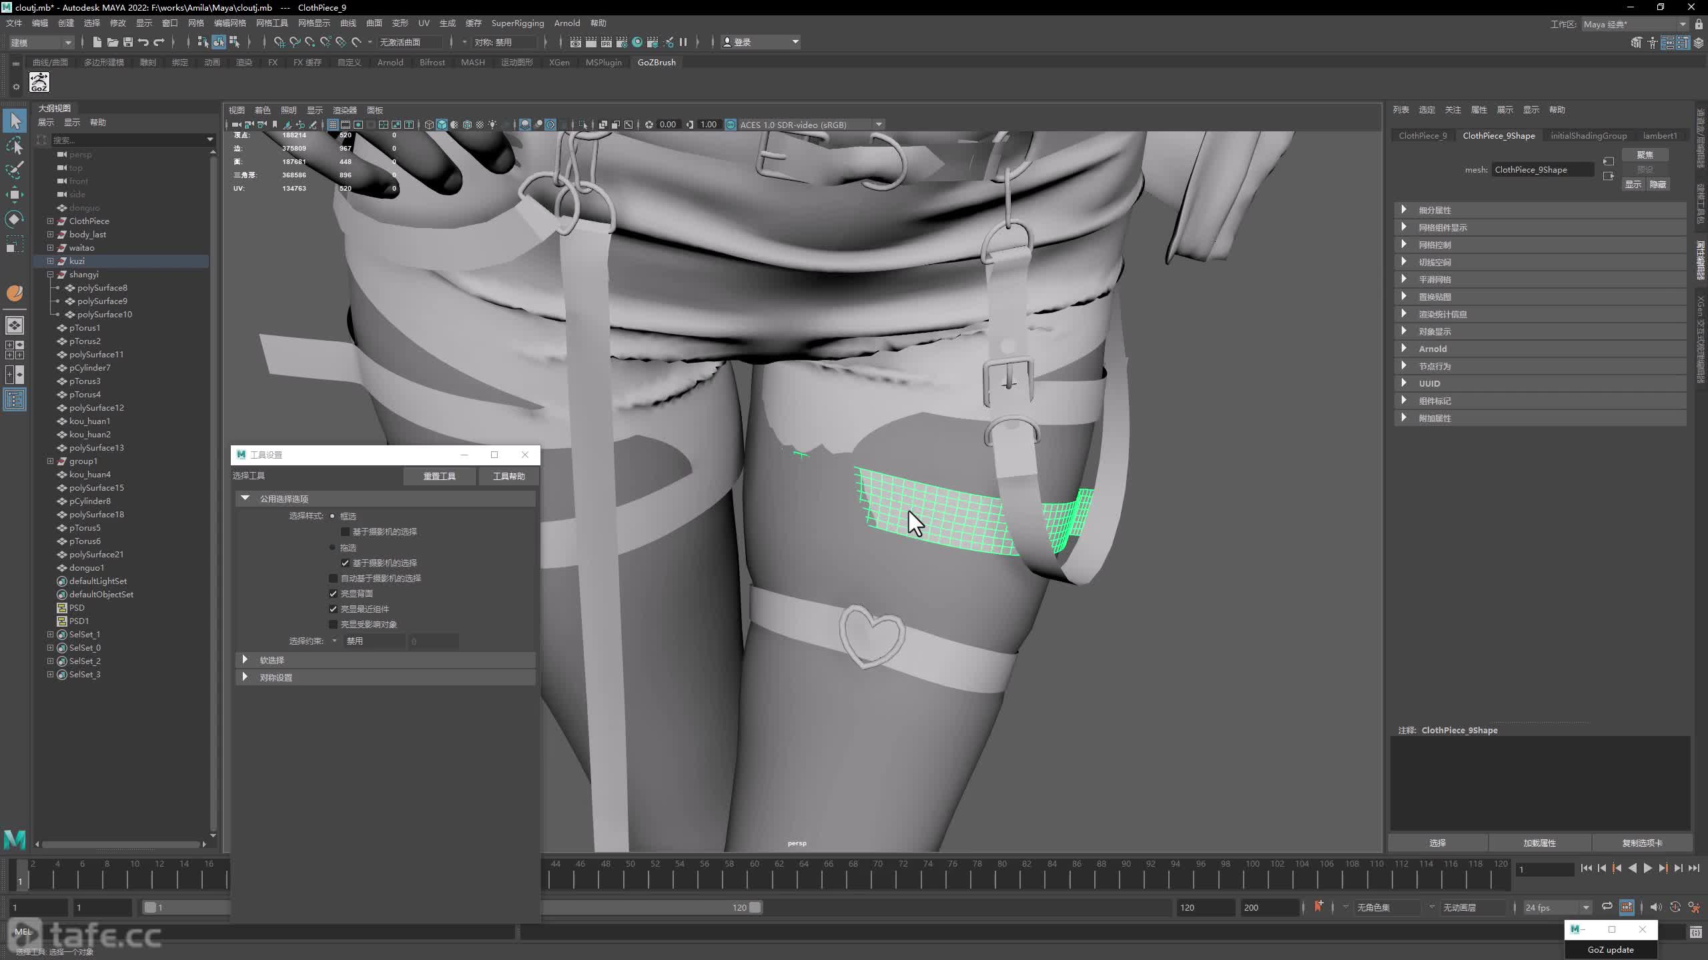Click the Undo arrow icon
Image resolution: width=1708 pixels, height=960 pixels.
[x=143, y=42]
